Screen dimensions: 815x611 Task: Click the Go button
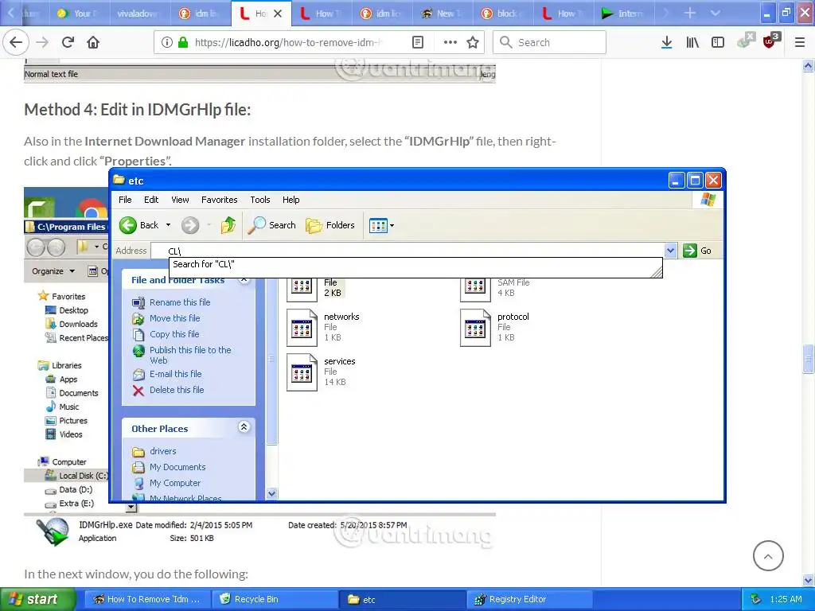[697, 251]
